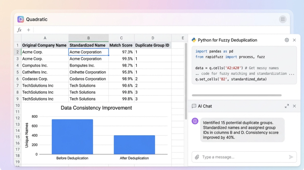The height and width of the screenshot is (170, 304).
Task: Click the fx formula icon
Action: 19,30
